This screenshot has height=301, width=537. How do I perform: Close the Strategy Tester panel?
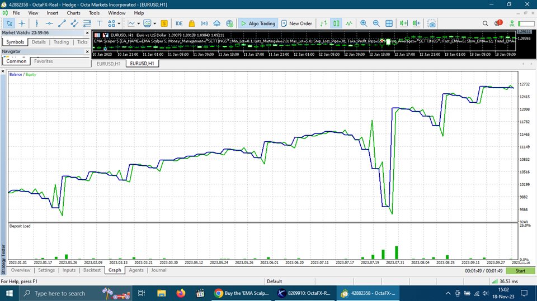[3, 71]
